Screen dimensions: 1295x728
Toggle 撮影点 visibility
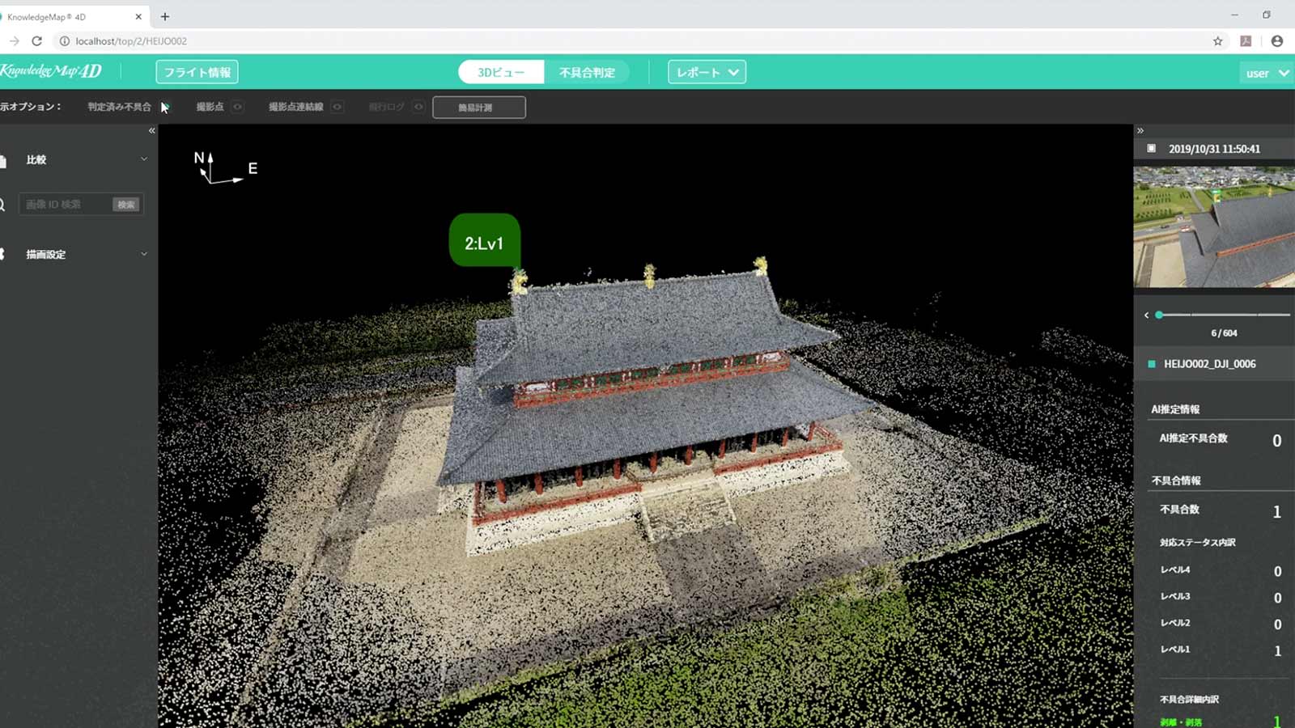(x=238, y=107)
